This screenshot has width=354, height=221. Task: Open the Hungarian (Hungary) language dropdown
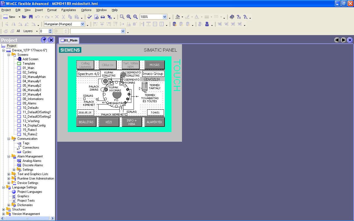[x=82, y=24]
